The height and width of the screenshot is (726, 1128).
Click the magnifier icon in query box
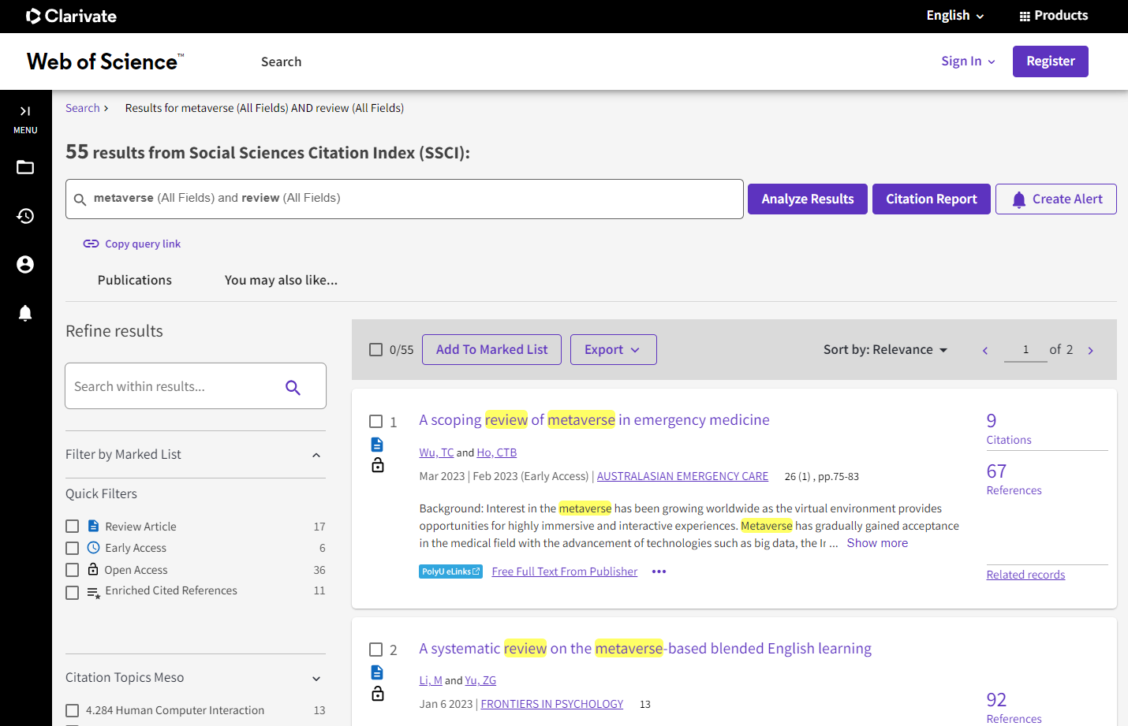pos(80,199)
